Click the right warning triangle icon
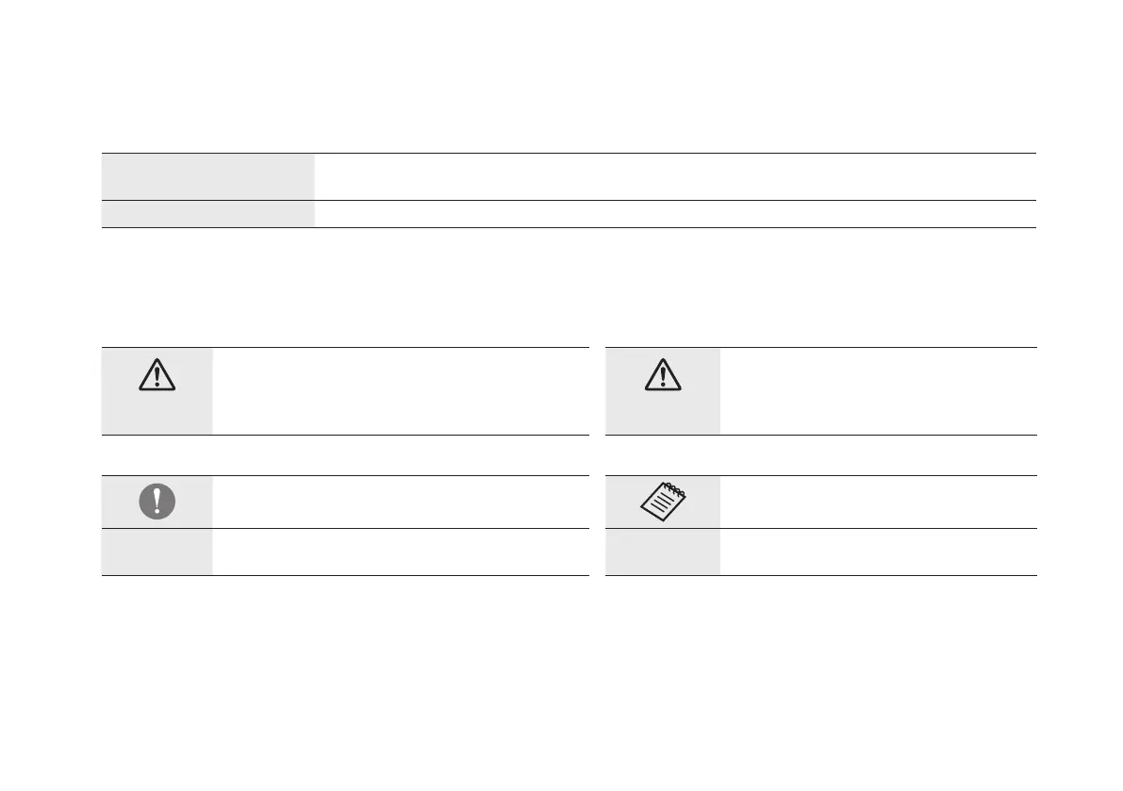This screenshot has height=791, width=1123. (x=662, y=375)
